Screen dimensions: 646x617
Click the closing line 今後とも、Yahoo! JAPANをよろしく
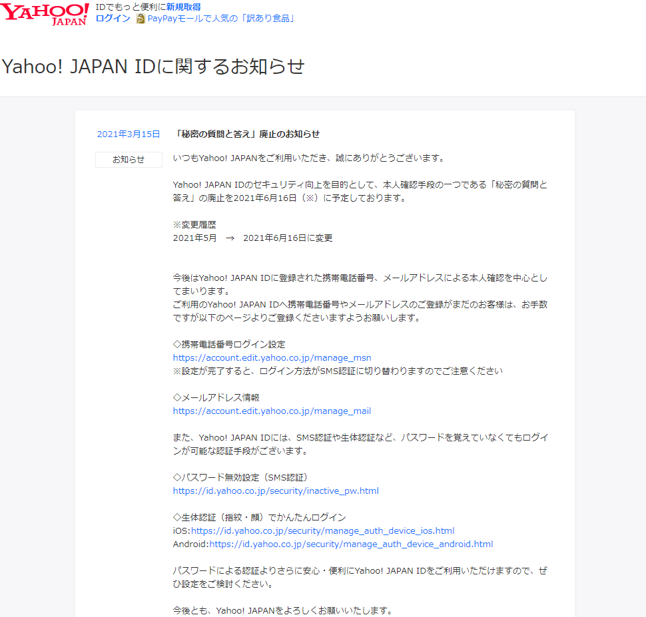click(283, 610)
